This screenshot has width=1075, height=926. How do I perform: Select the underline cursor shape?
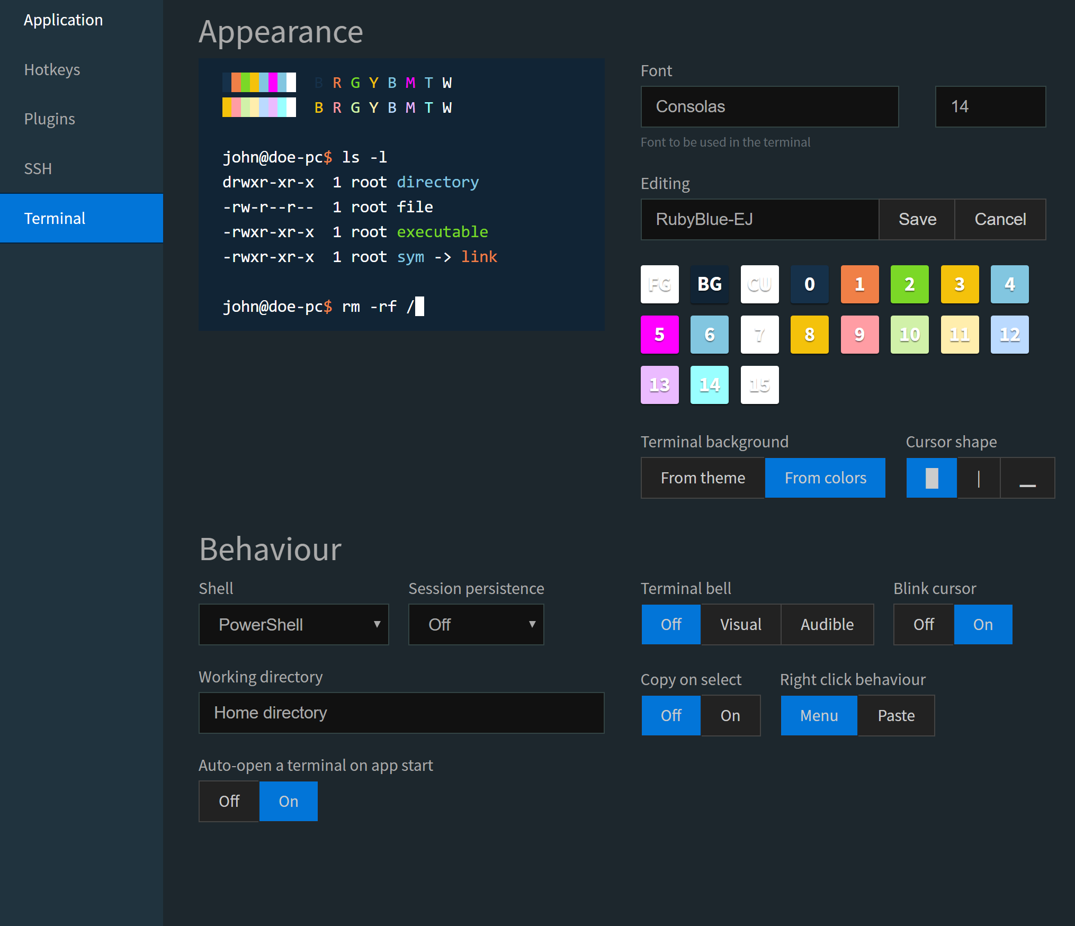tap(1027, 478)
